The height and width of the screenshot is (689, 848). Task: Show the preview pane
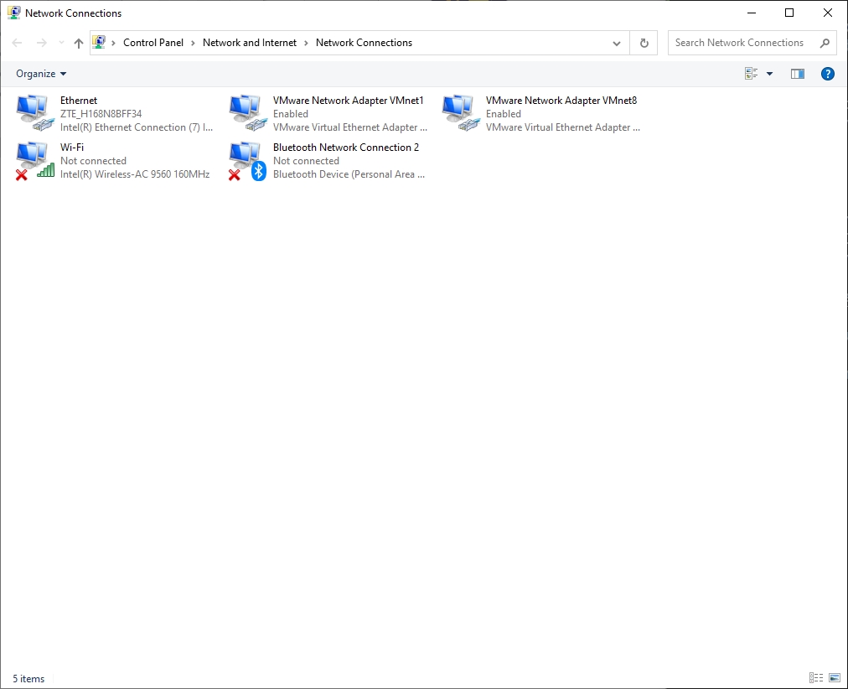click(x=797, y=73)
